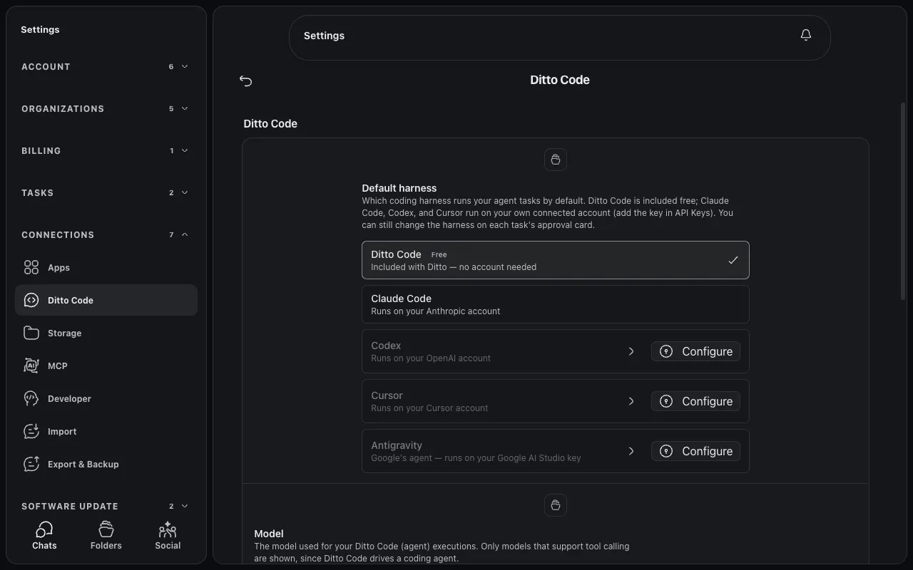
Task: Open the Apps settings page
Action: (106, 267)
